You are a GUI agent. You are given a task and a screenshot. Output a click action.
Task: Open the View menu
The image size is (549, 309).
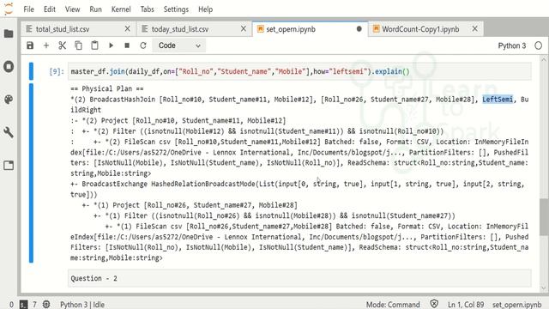(72, 9)
